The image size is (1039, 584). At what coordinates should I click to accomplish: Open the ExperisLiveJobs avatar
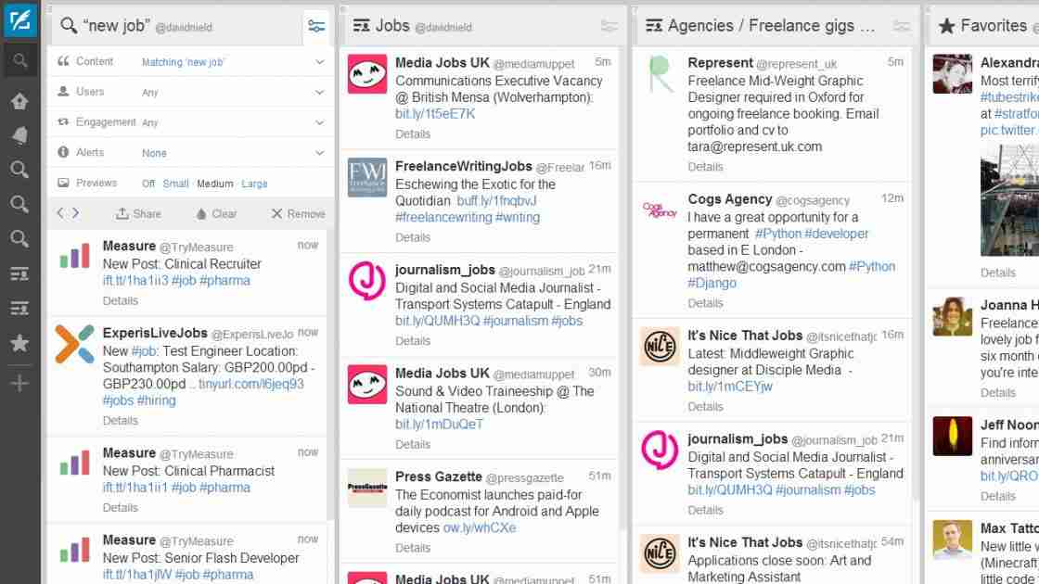coord(74,344)
